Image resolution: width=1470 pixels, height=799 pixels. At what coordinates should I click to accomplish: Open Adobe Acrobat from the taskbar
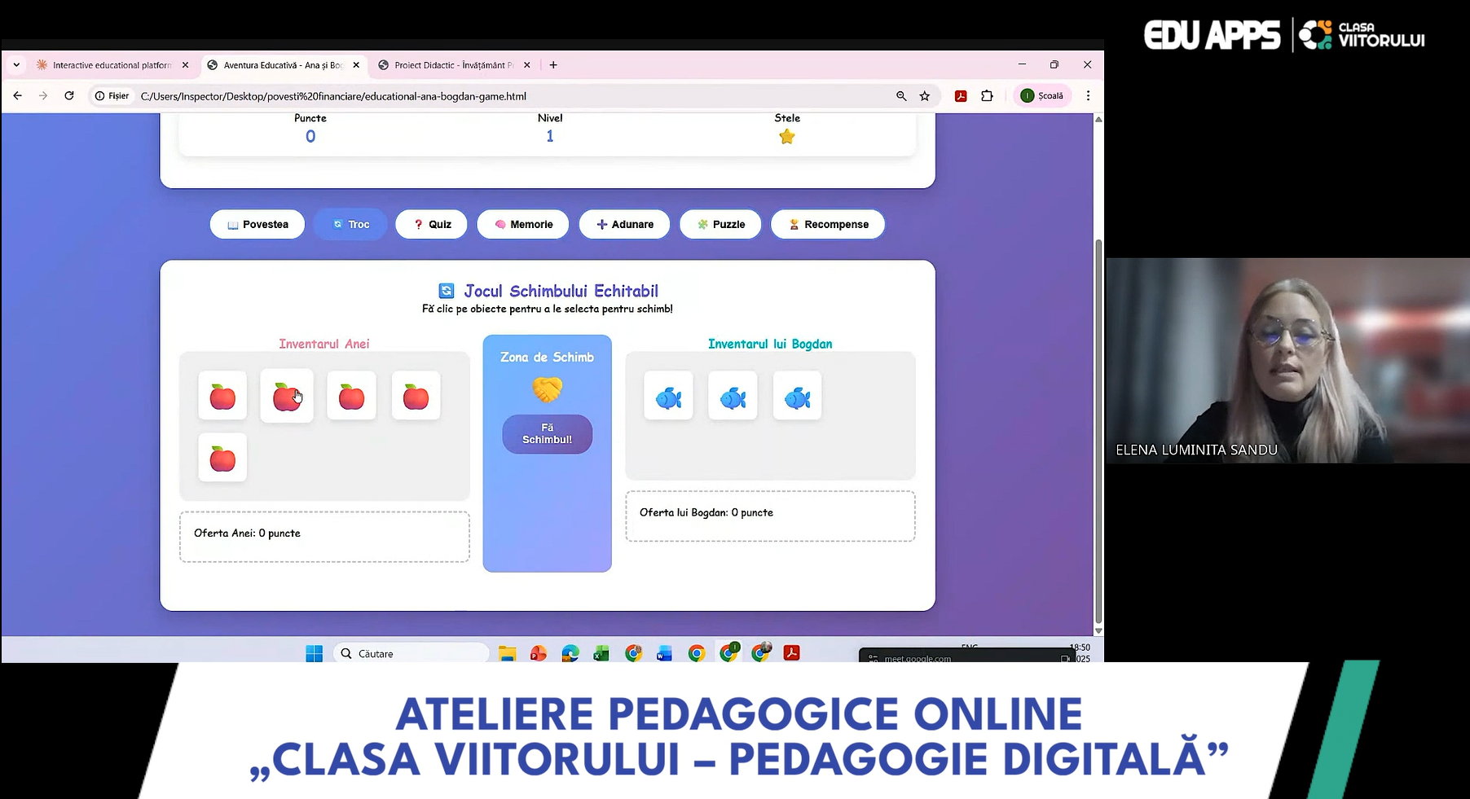(791, 653)
